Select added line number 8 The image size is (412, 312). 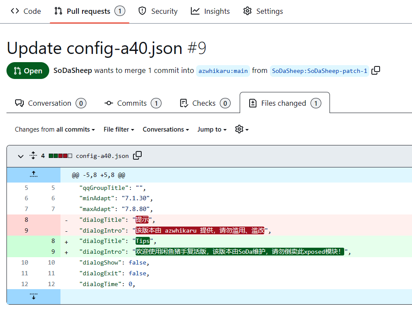[53, 241]
